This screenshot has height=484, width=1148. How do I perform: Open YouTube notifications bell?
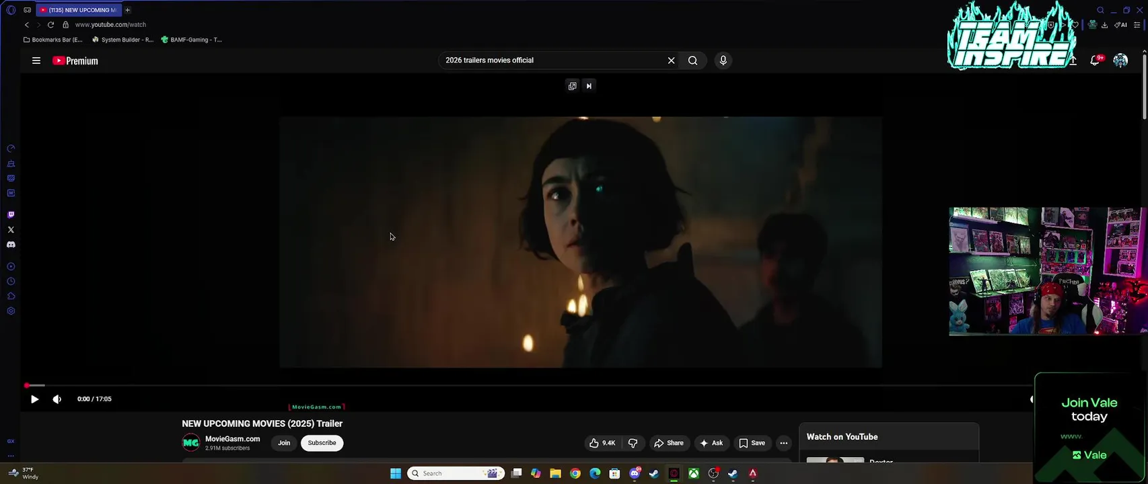[x=1095, y=61]
